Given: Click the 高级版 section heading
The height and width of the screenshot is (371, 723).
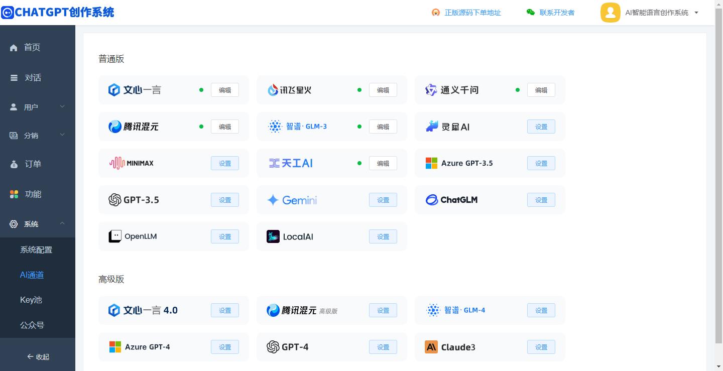Looking at the screenshot, I should tap(111, 279).
